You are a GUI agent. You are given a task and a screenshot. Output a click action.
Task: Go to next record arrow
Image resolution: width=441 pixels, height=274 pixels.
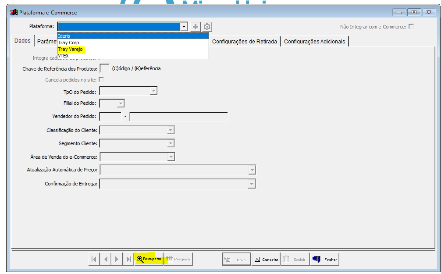click(117, 259)
